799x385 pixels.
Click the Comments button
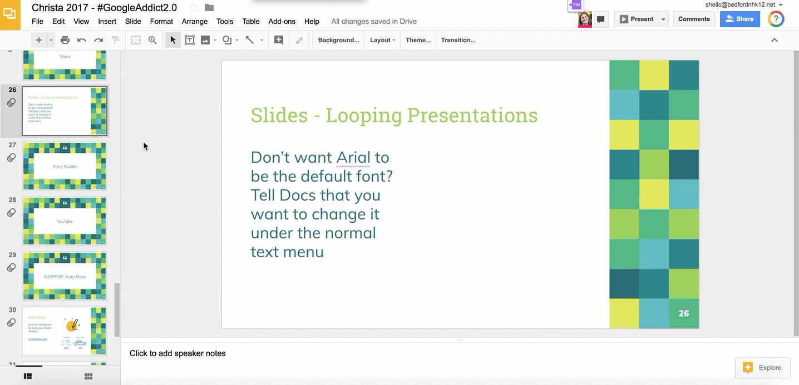pyautogui.click(x=694, y=19)
